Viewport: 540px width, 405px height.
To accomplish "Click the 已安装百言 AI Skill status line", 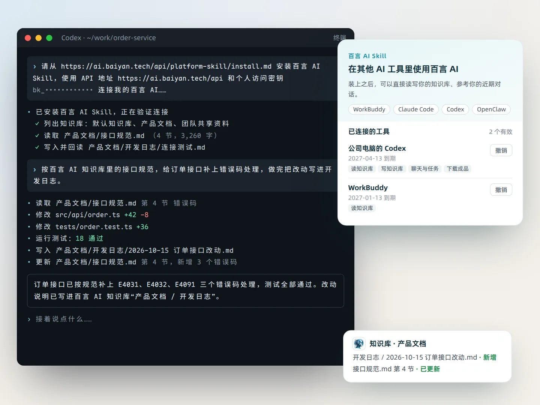I will pyautogui.click(x=98, y=112).
